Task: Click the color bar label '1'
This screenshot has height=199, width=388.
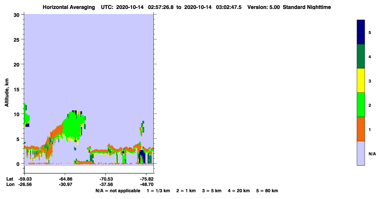Action: pyautogui.click(x=370, y=129)
